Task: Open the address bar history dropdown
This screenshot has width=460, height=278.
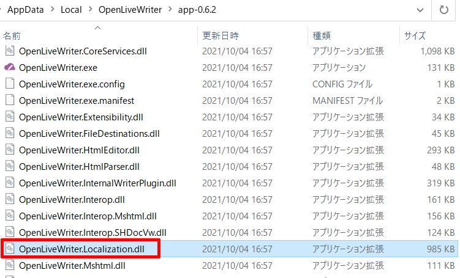Action: tap(420, 10)
